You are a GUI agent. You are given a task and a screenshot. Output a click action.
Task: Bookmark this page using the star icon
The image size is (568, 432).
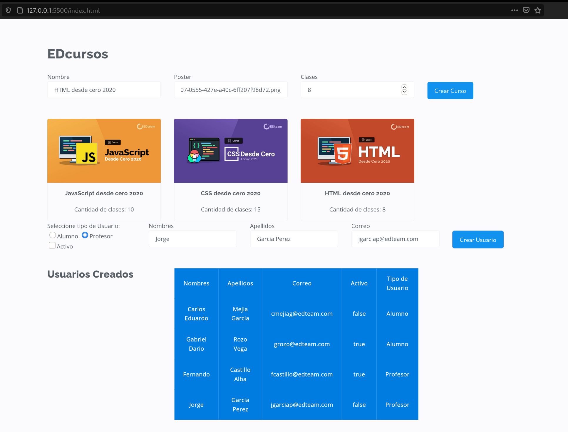tap(538, 10)
